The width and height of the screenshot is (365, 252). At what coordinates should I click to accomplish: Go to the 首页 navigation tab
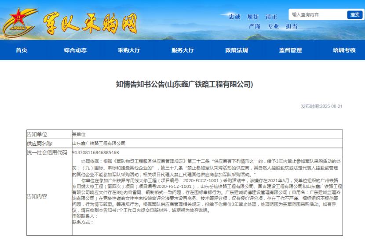click(21, 50)
